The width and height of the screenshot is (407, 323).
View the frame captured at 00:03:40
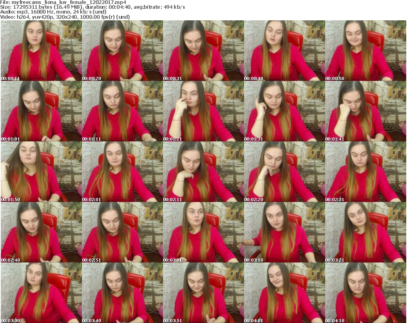pos(122,293)
